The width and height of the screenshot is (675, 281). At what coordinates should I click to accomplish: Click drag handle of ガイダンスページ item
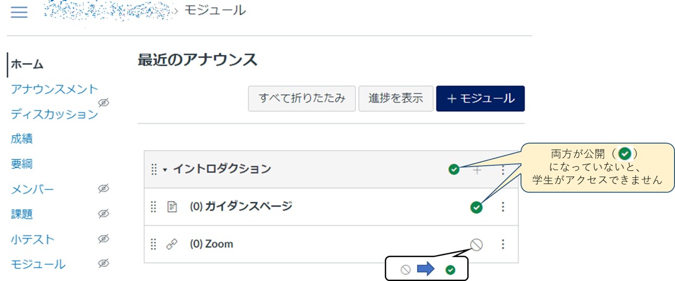153,207
